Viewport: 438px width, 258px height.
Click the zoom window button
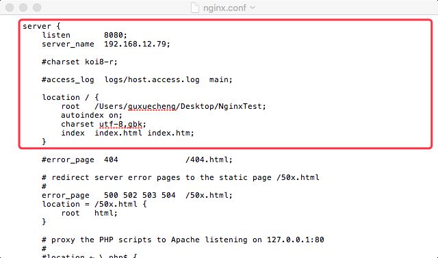[37, 8]
